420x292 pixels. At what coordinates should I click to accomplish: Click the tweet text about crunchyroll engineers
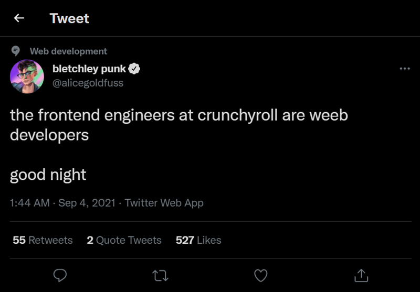pyautogui.click(x=178, y=125)
